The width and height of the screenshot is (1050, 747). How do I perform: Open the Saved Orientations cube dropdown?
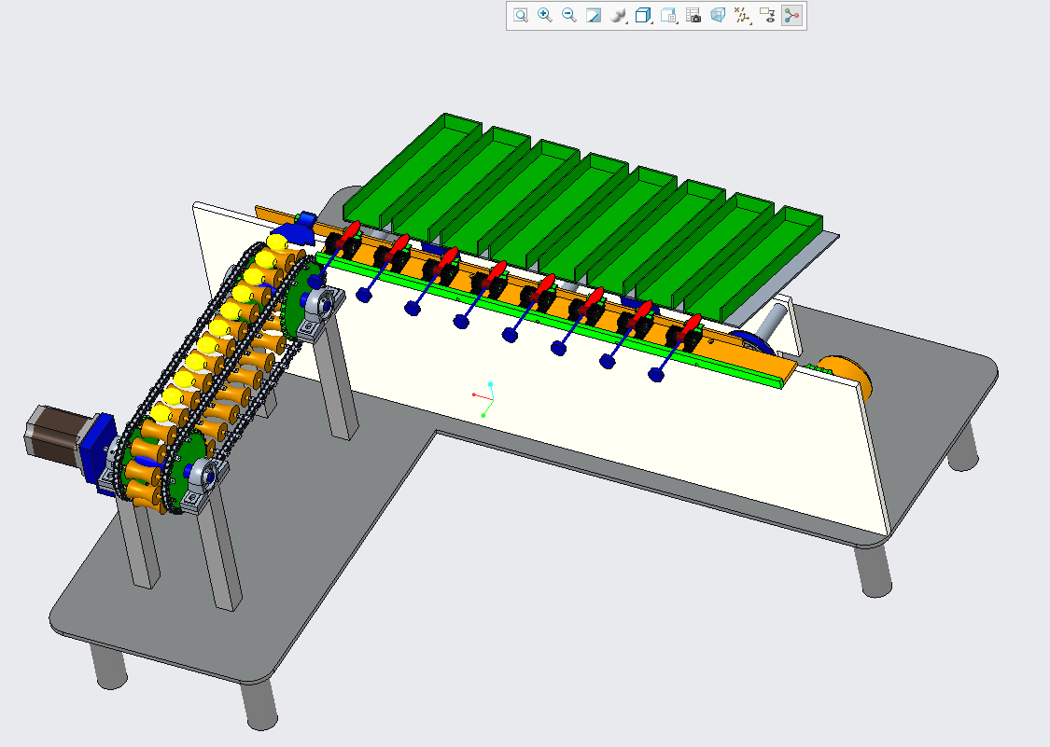[x=643, y=16]
